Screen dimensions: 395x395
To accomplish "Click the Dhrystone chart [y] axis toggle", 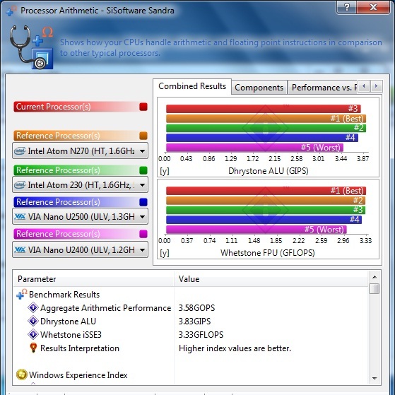I will click(165, 171).
